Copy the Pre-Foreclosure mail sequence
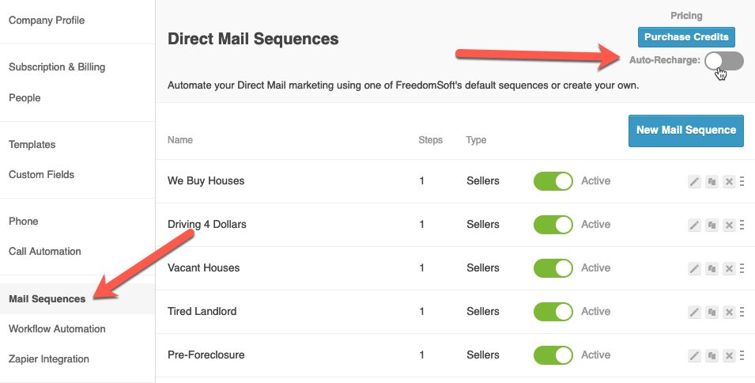 click(x=712, y=356)
